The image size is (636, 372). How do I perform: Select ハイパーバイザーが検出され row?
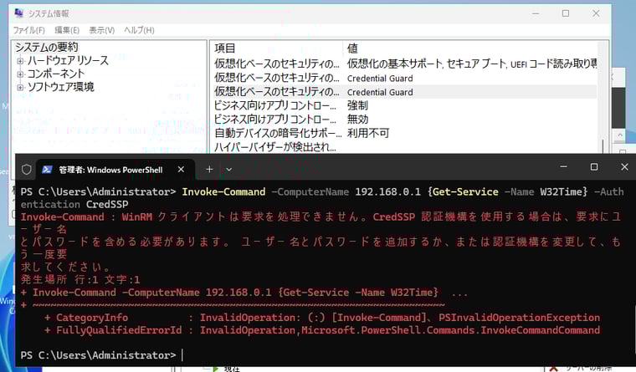405,146
